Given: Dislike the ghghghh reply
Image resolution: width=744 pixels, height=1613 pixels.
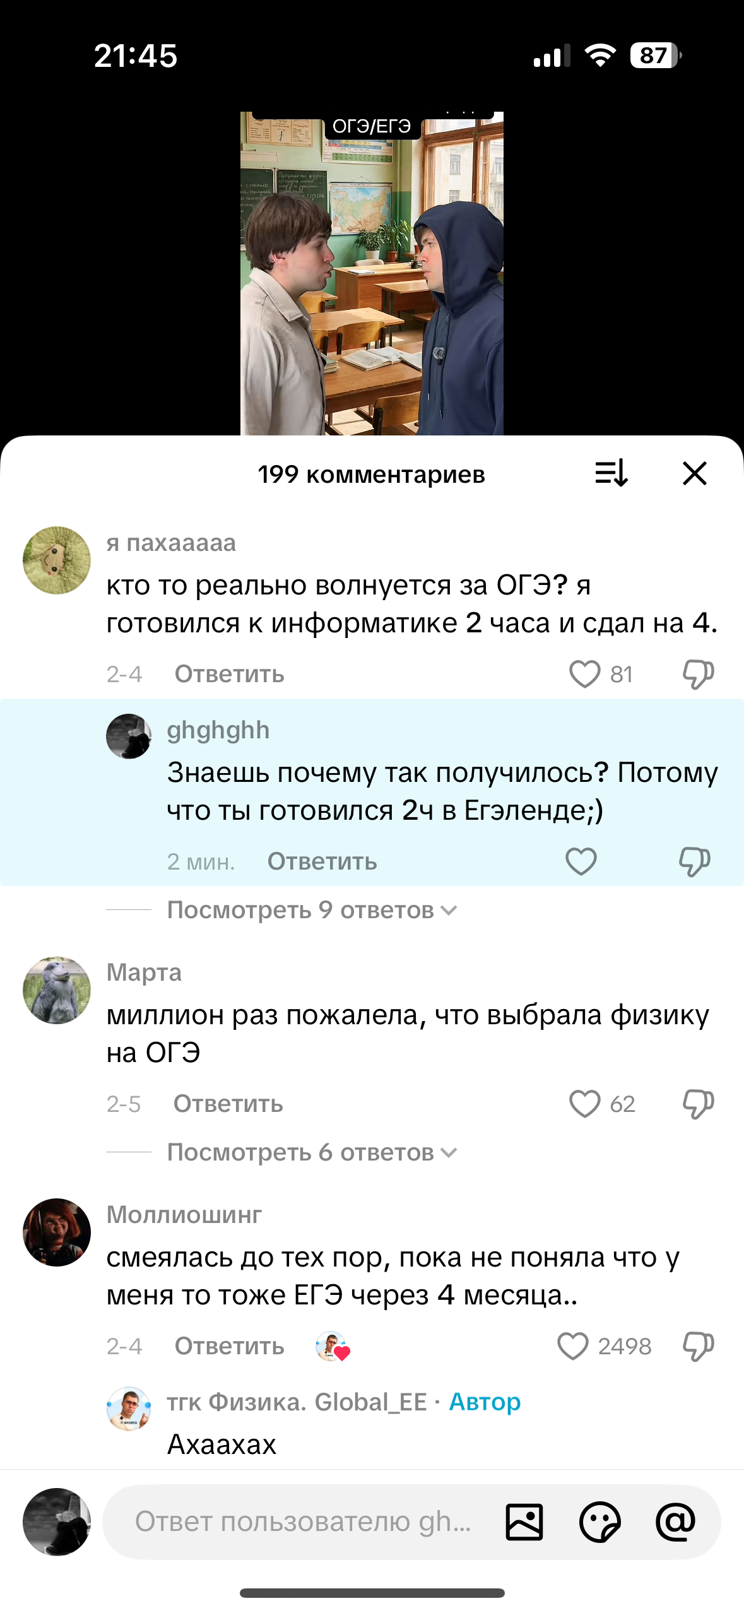Looking at the screenshot, I should 694,861.
